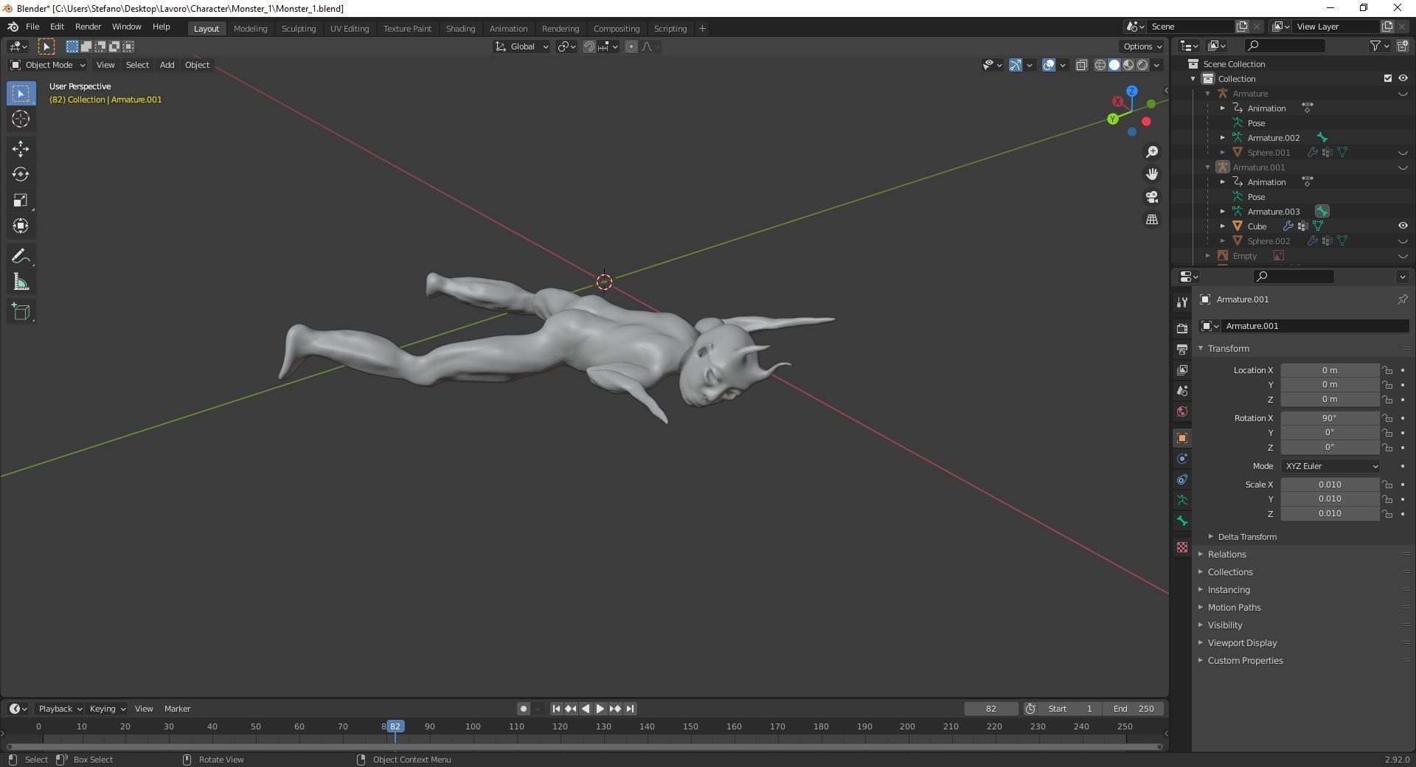Expand Armature.003 in outliner
The height and width of the screenshot is (767, 1416).
[1223, 212]
